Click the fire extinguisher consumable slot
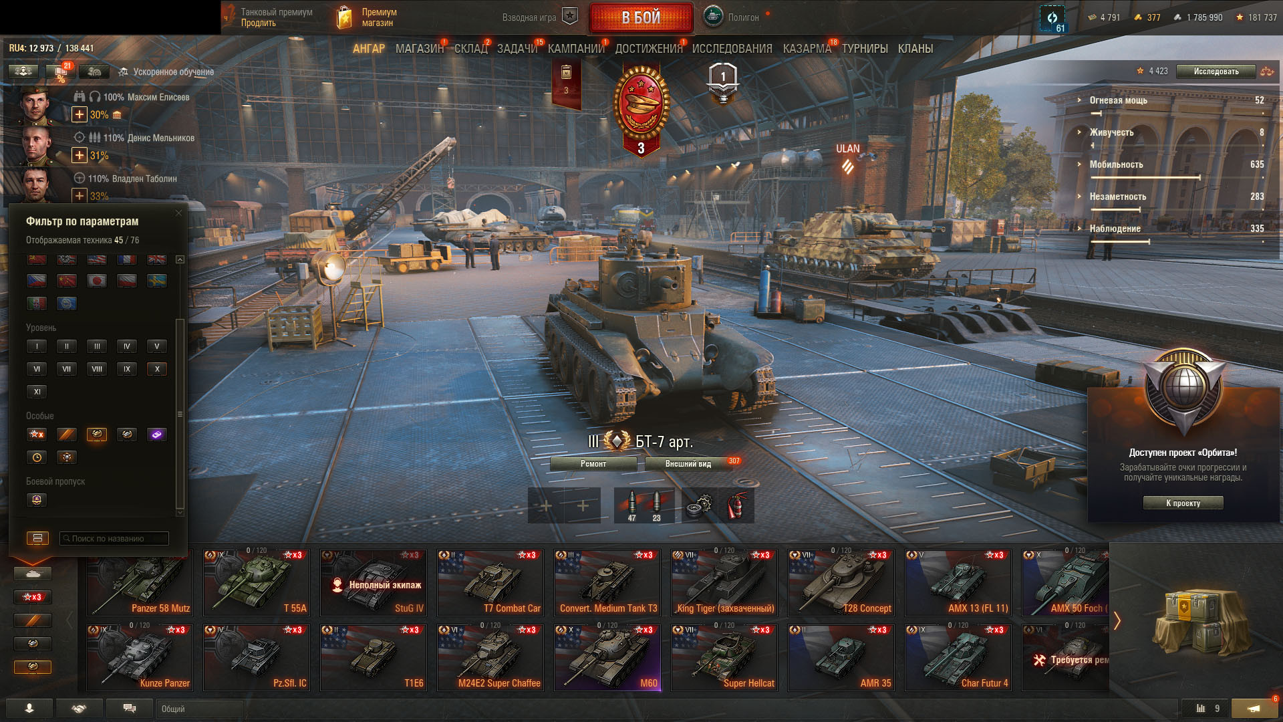Viewport: 1283px width, 722px height. point(736,505)
